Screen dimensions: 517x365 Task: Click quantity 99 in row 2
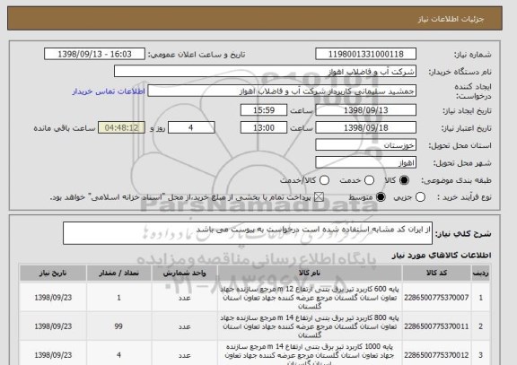click(118, 326)
